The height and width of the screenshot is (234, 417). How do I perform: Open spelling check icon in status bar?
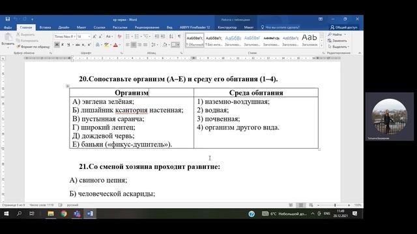click(x=61, y=205)
